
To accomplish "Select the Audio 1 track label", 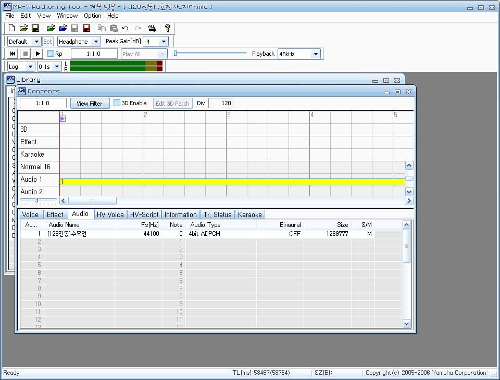I will [38, 180].
